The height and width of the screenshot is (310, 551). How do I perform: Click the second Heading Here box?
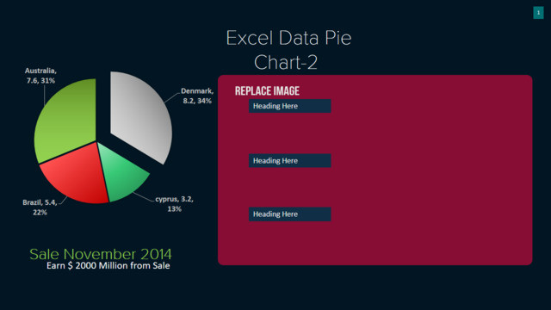coord(289,161)
